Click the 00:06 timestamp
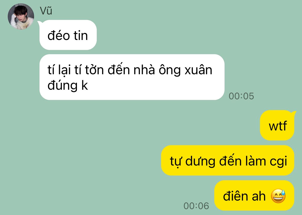 click(x=196, y=206)
